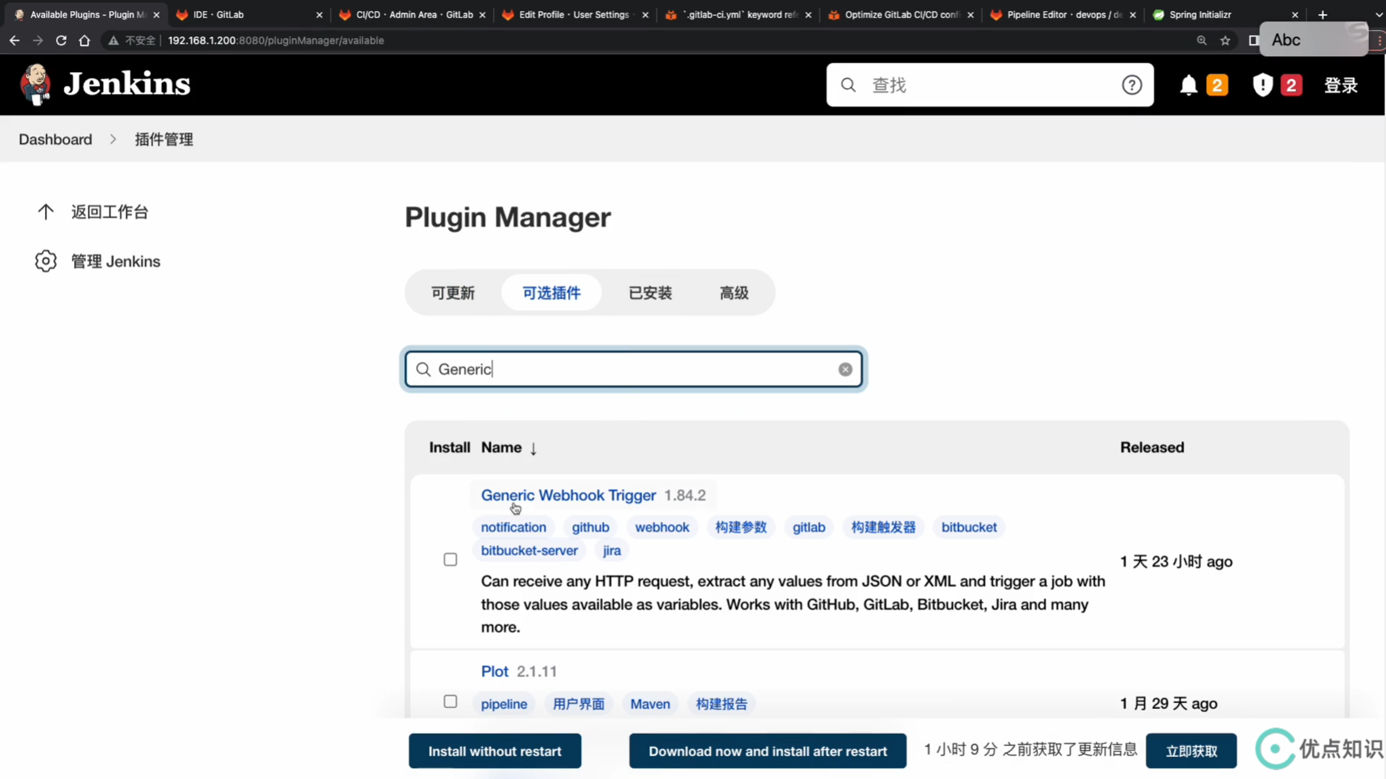Open the notifications bell icon
The image size is (1386, 779).
click(x=1188, y=85)
